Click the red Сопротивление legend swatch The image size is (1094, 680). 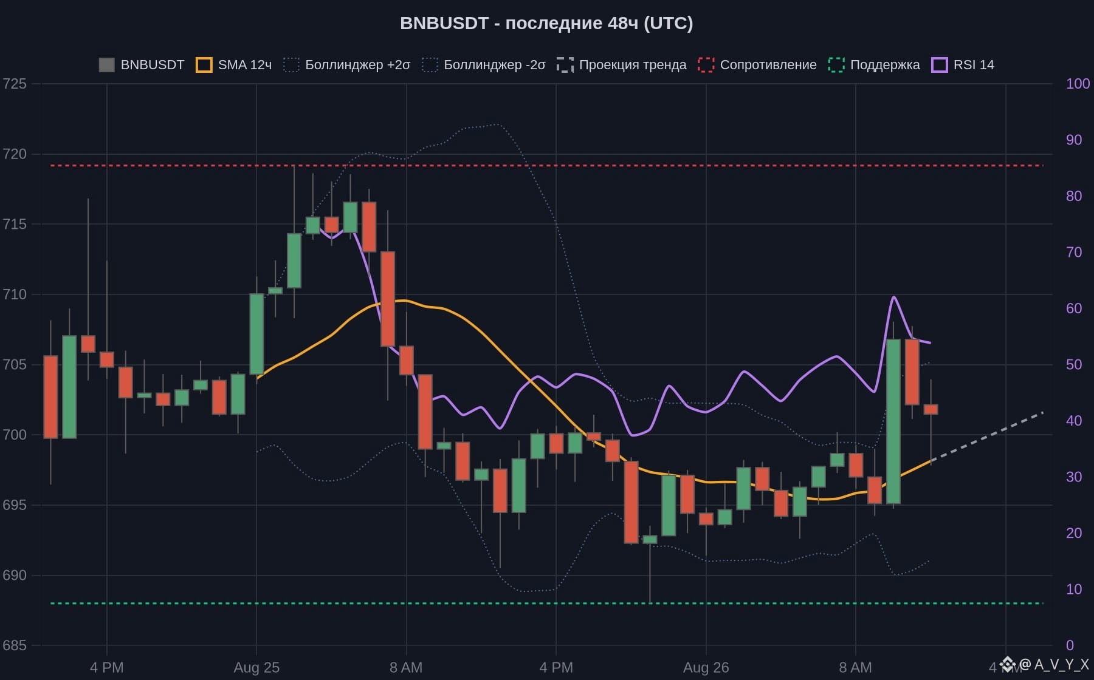[706, 65]
